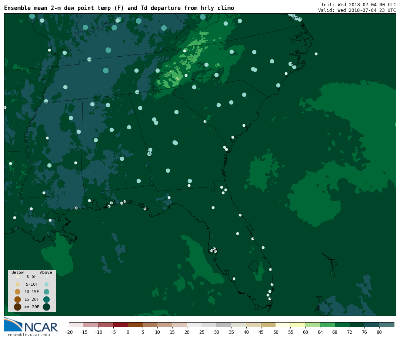
Task: Pick the gray swatch between 30 and 35
Action: click(224, 325)
